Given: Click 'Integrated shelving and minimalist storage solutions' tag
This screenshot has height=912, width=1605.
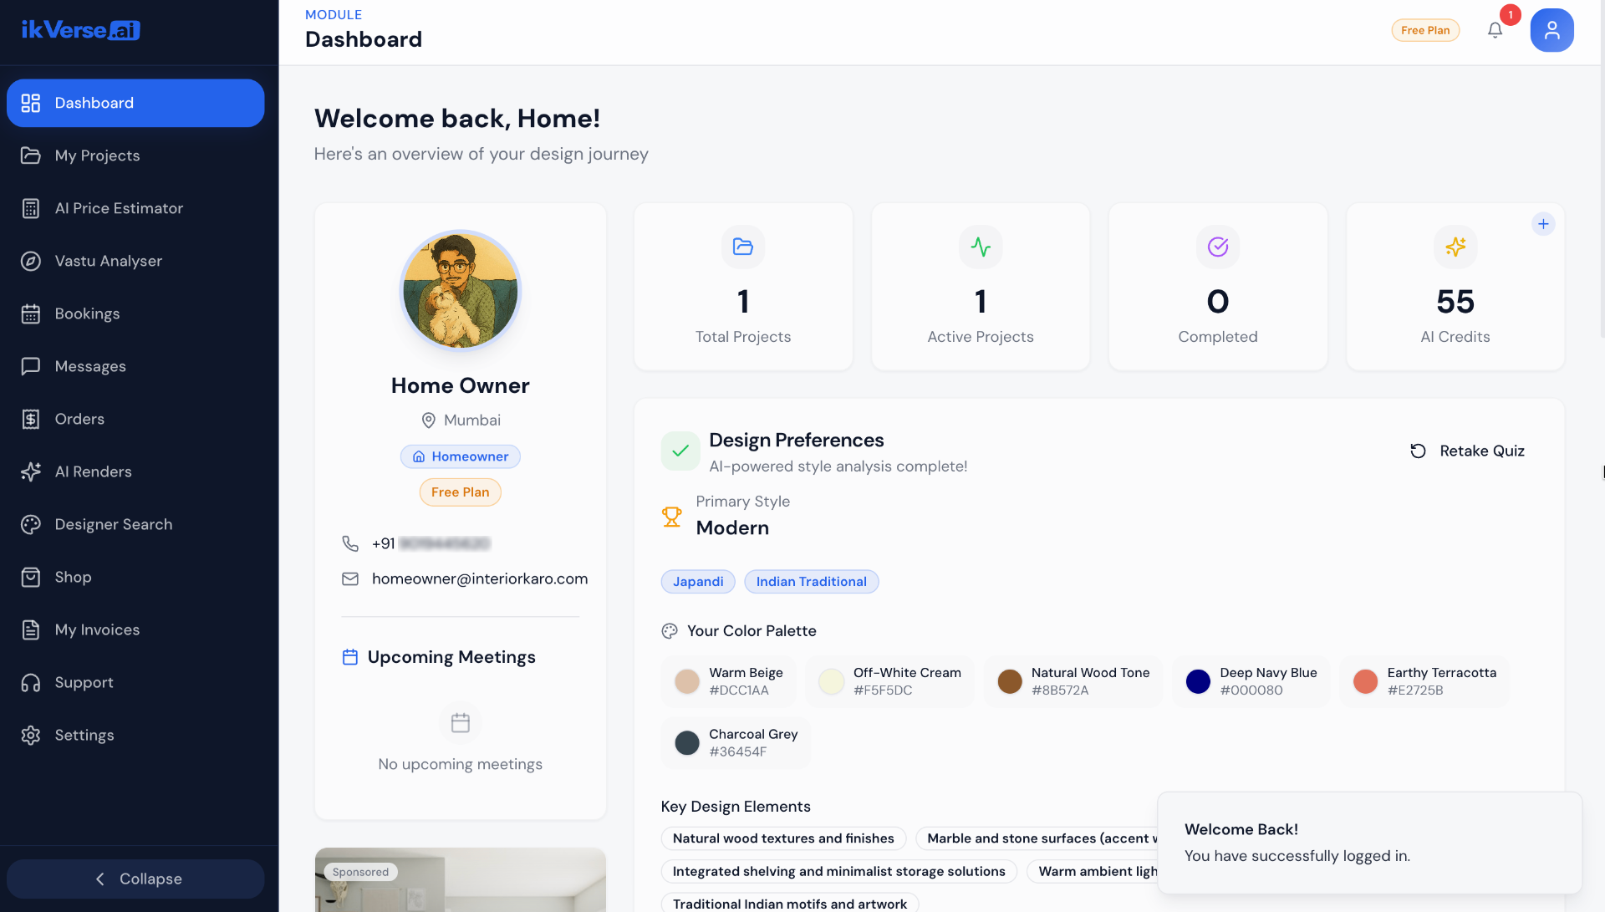Looking at the screenshot, I should pos(838,871).
